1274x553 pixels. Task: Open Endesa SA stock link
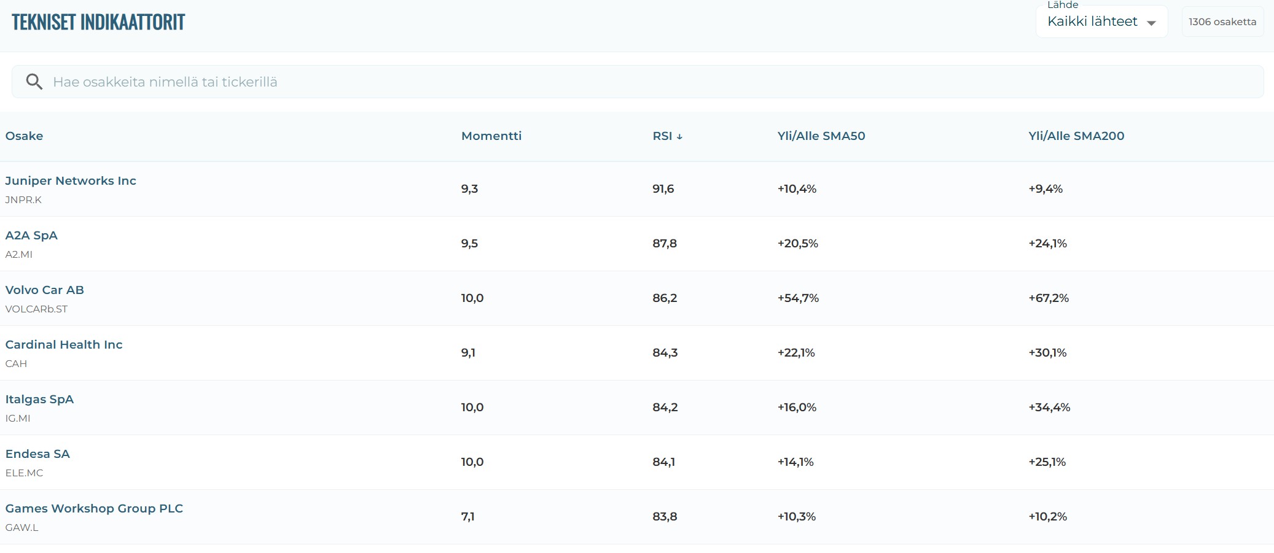pos(37,454)
